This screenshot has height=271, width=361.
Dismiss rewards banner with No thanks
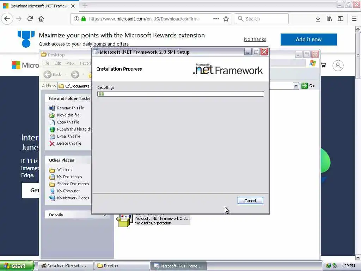(x=255, y=40)
